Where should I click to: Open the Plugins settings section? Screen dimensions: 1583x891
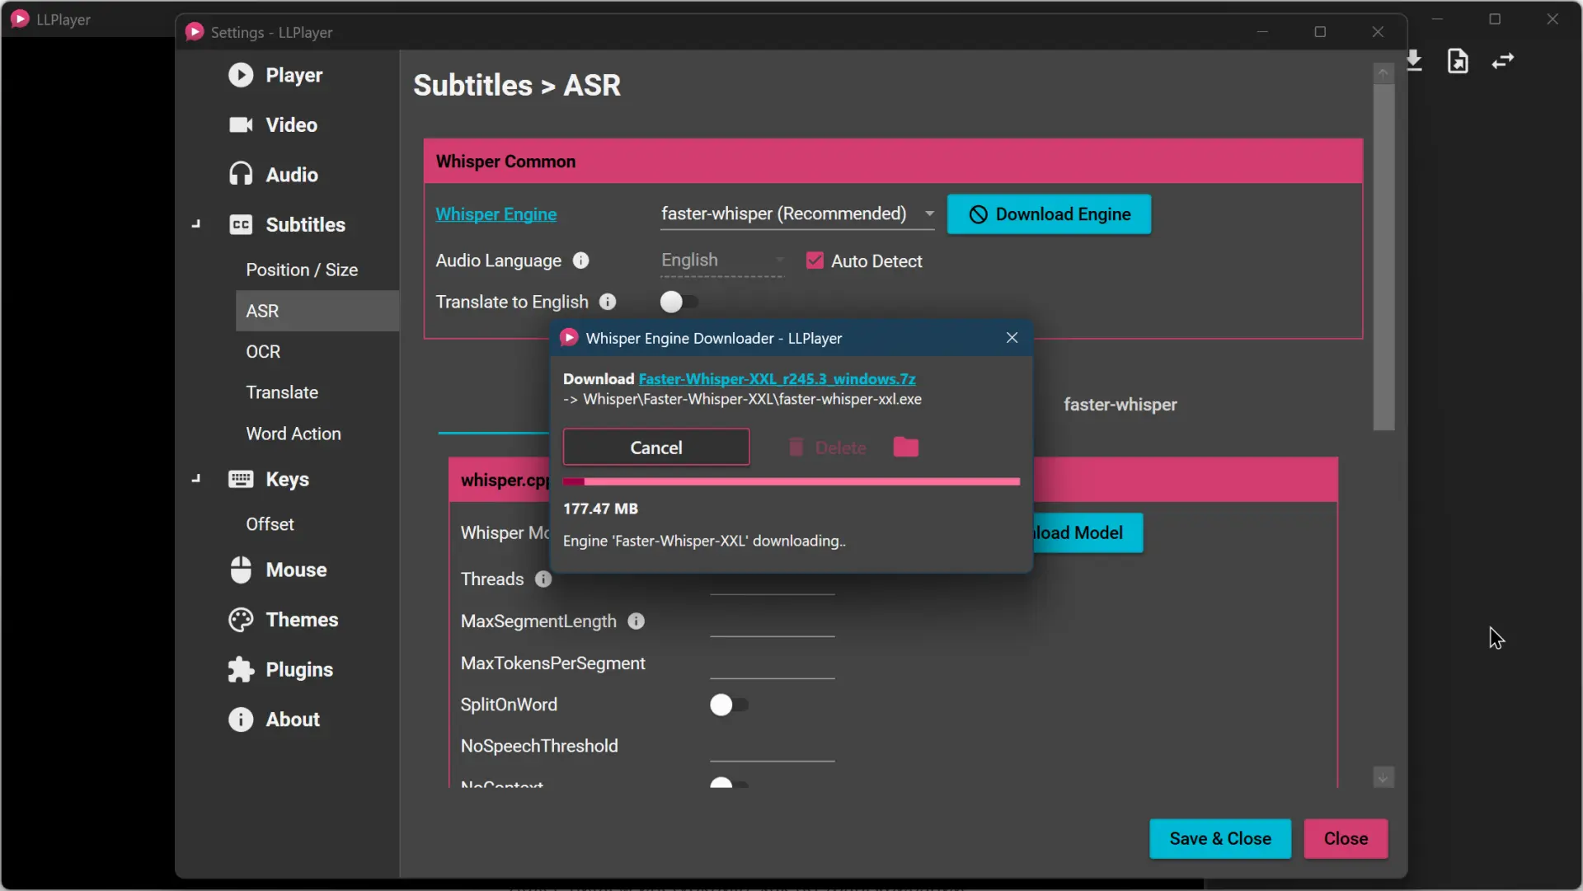tap(299, 670)
